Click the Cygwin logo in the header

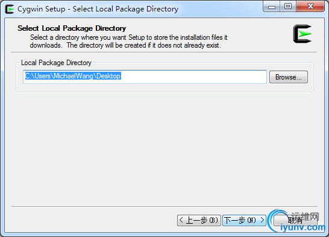(x=302, y=34)
